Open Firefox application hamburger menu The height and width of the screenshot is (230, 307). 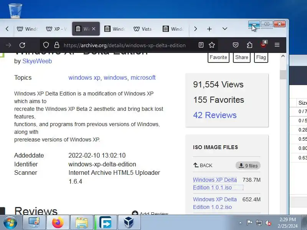coord(277,45)
